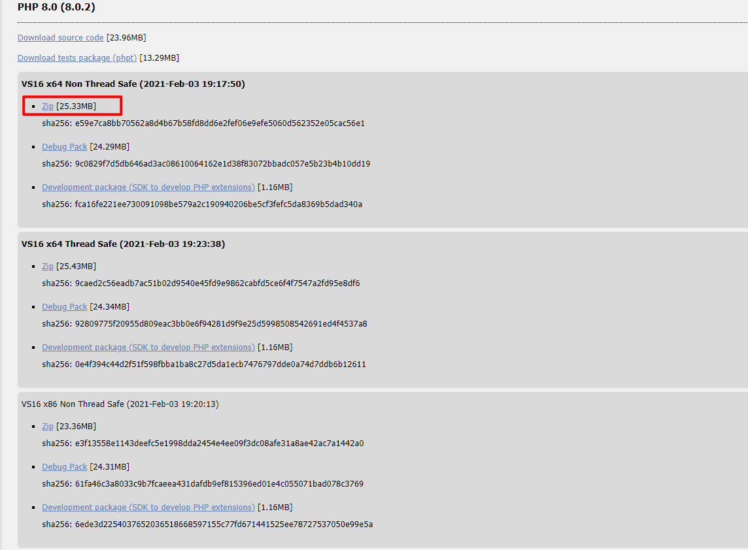The width and height of the screenshot is (748, 550).
Task: Download Debug Pack for x86 Non Thread Safe
Action: click(x=64, y=467)
